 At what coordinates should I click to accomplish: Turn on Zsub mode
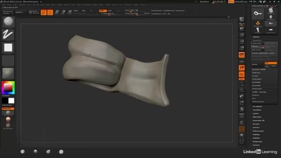(110, 11)
